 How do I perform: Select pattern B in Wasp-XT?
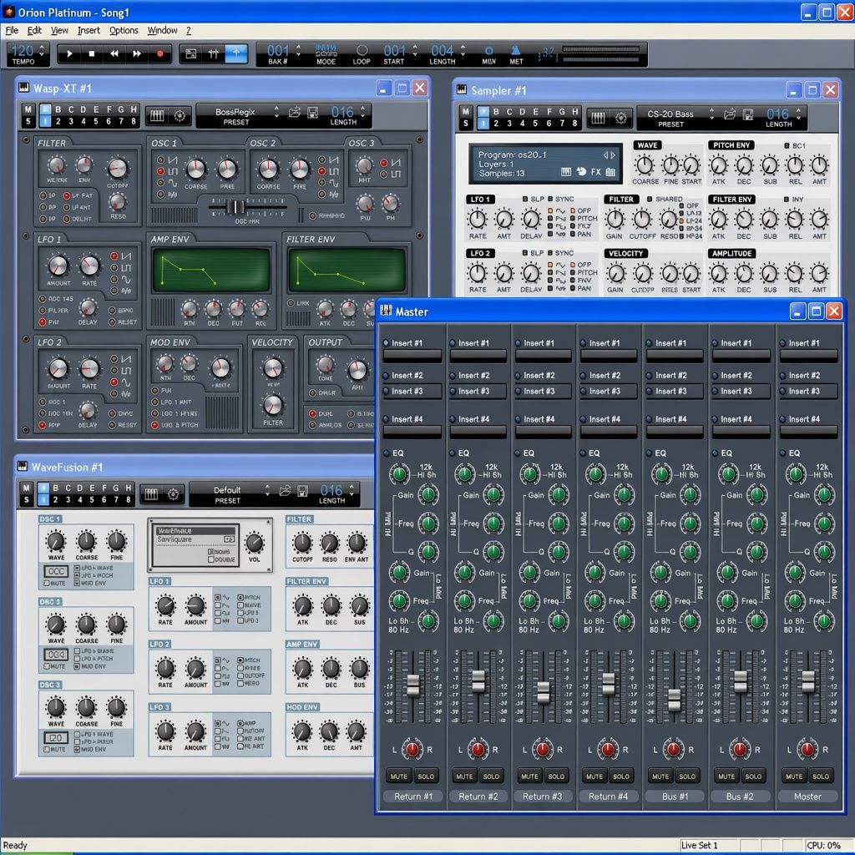tap(58, 109)
